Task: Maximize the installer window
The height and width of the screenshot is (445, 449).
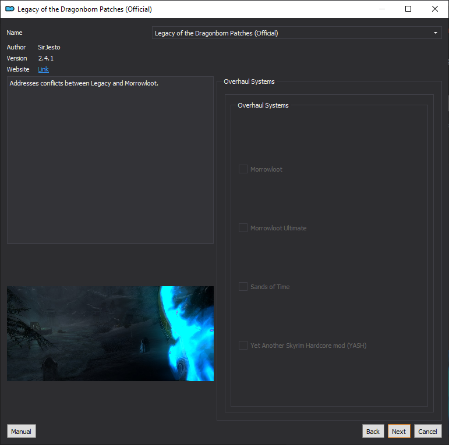Action: click(x=408, y=9)
